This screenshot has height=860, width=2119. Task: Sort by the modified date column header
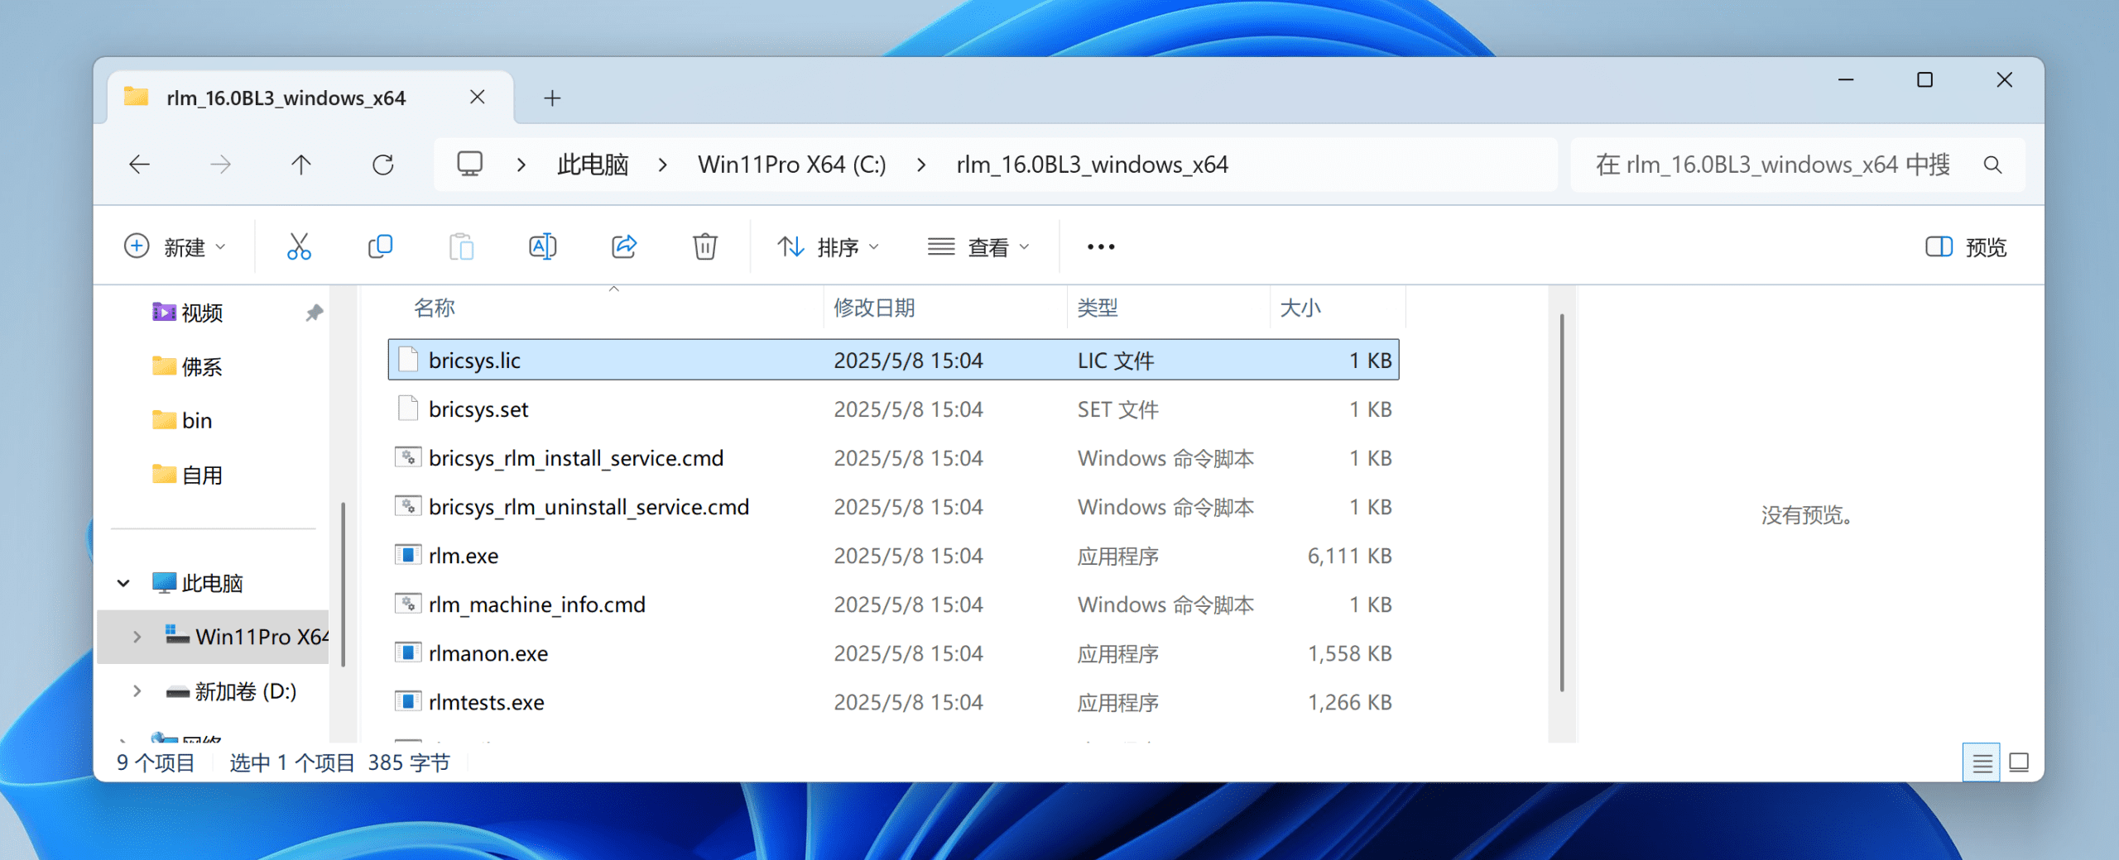tap(874, 308)
